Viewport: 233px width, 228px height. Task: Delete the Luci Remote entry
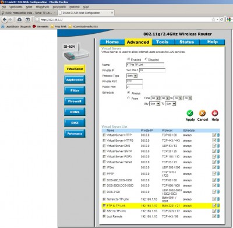[218, 216]
